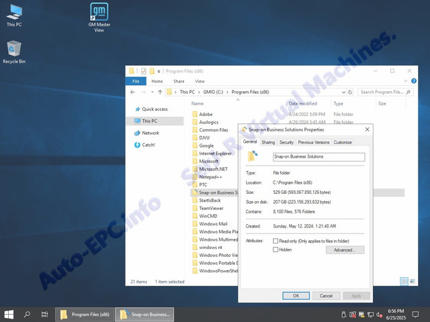This screenshot has width=430, height=322.
Task: Open Previous Versions tab in Properties
Action: pos(314,142)
